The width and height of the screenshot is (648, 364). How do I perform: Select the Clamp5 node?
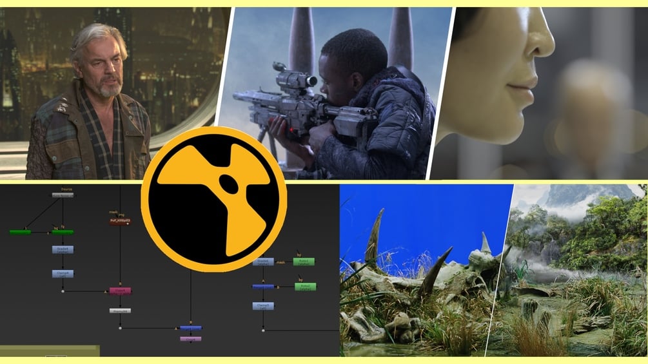click(x=263, y=306)
